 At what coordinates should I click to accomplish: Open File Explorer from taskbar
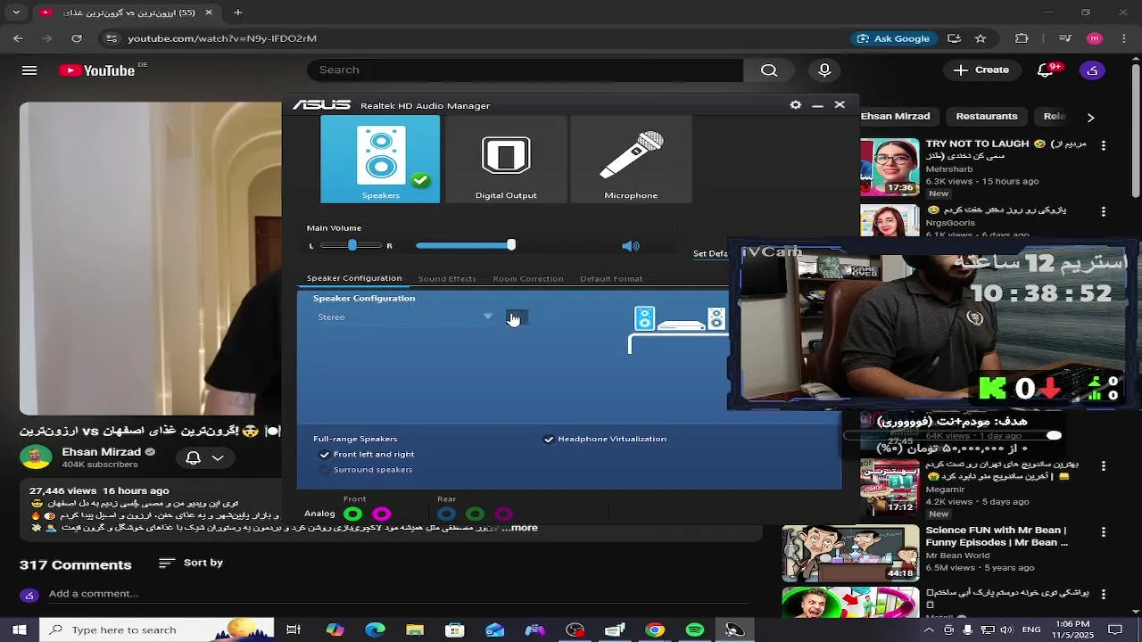tap(415, 630)
